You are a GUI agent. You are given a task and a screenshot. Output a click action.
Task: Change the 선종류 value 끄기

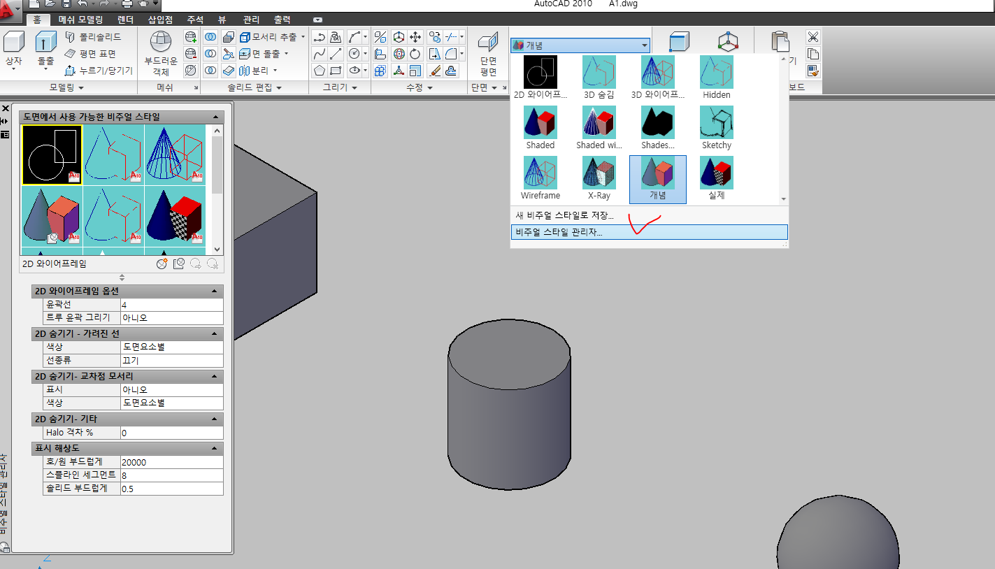pyautogui.click(x=171, y=361)
